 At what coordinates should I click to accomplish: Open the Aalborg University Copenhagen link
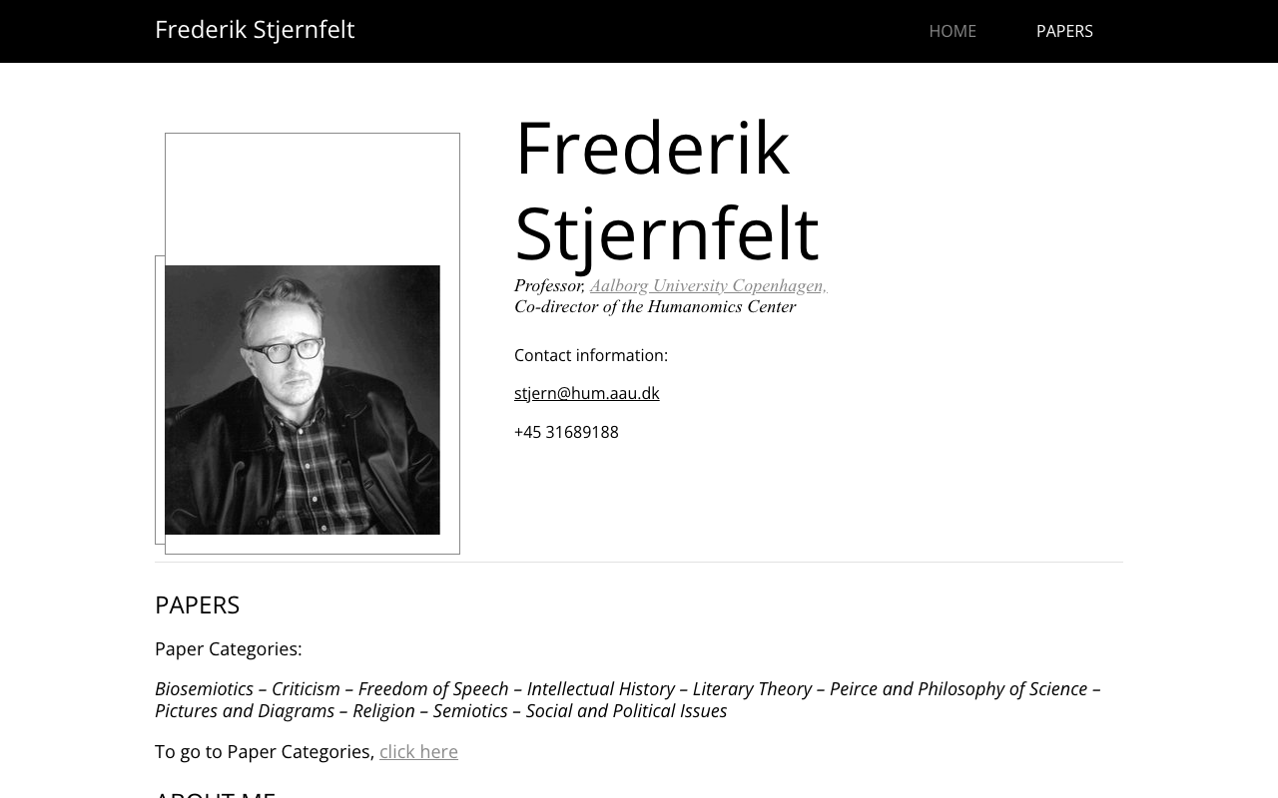click(708, 285)
